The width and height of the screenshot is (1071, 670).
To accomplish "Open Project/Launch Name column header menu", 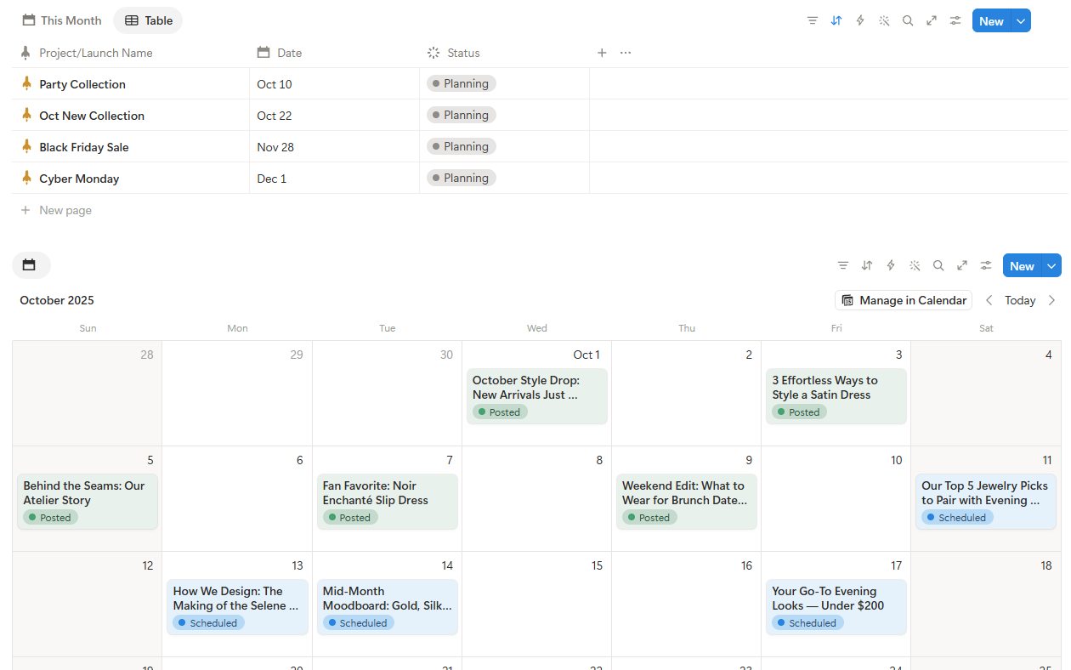I will [131, 53].
